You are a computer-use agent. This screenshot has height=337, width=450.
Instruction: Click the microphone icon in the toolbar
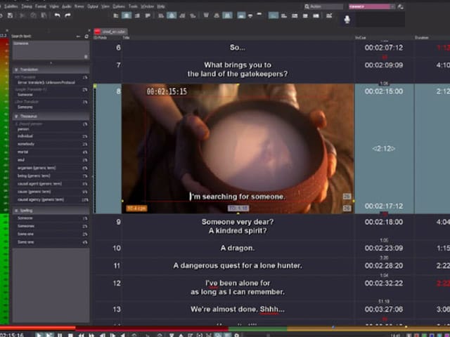[x=347, y=20]
